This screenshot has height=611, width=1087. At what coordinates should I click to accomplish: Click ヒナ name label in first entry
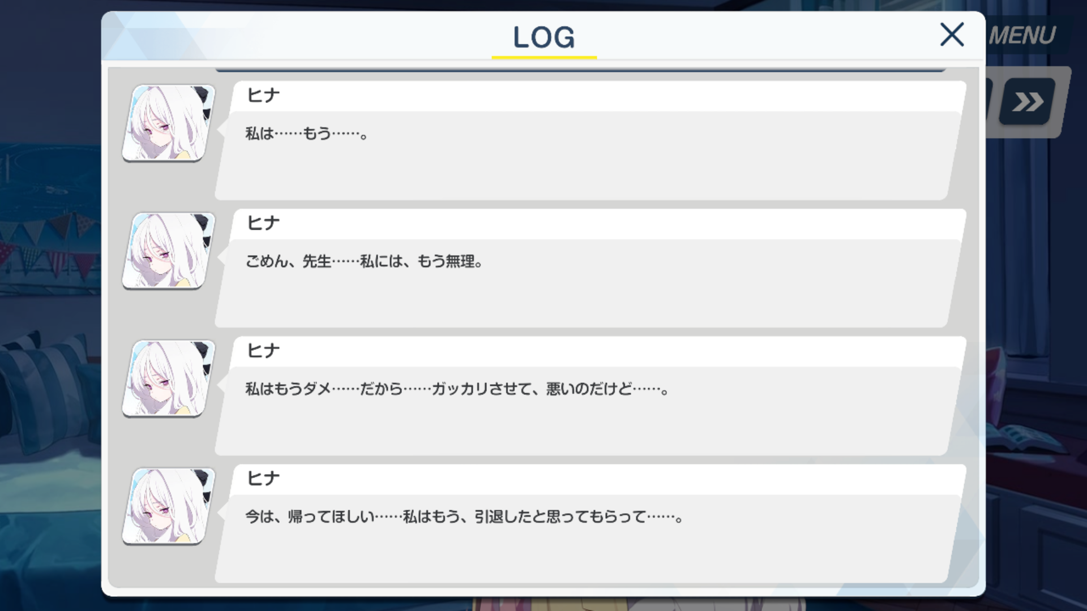click(263, 95)
